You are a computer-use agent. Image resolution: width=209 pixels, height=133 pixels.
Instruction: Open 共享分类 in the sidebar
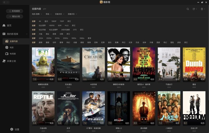pos(11,61)
